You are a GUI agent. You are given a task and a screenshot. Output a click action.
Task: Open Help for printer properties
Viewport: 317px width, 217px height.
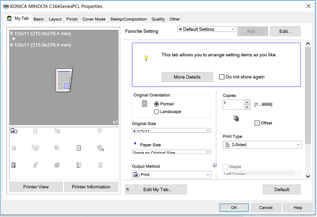pos(298,208)
